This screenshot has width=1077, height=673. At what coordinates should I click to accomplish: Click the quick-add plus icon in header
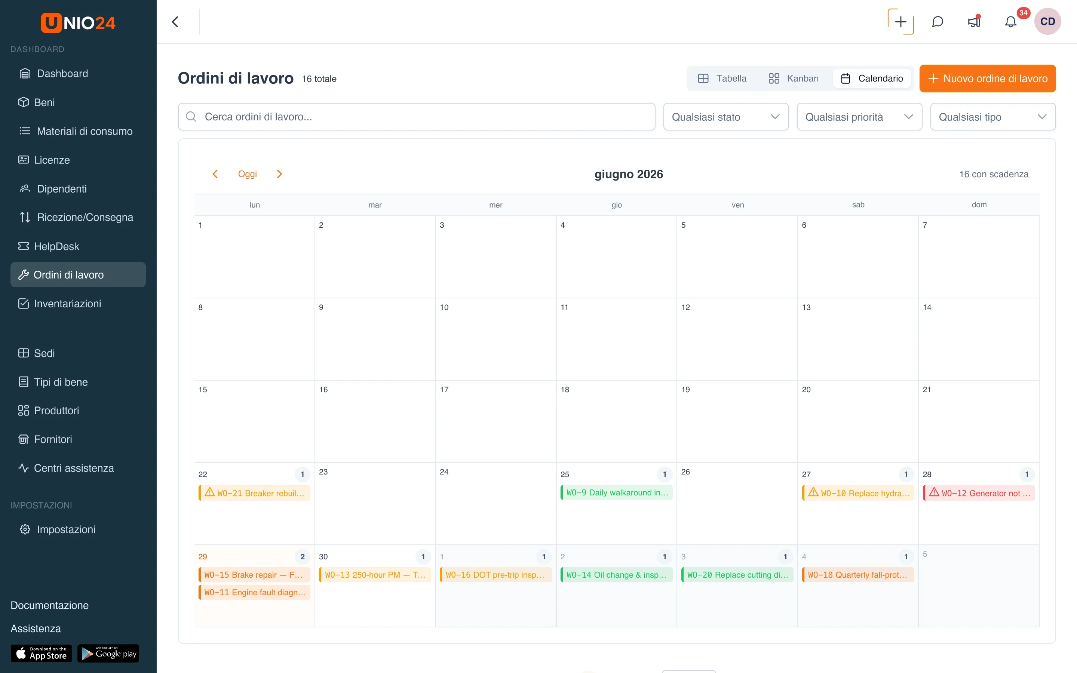pos(900,21)
